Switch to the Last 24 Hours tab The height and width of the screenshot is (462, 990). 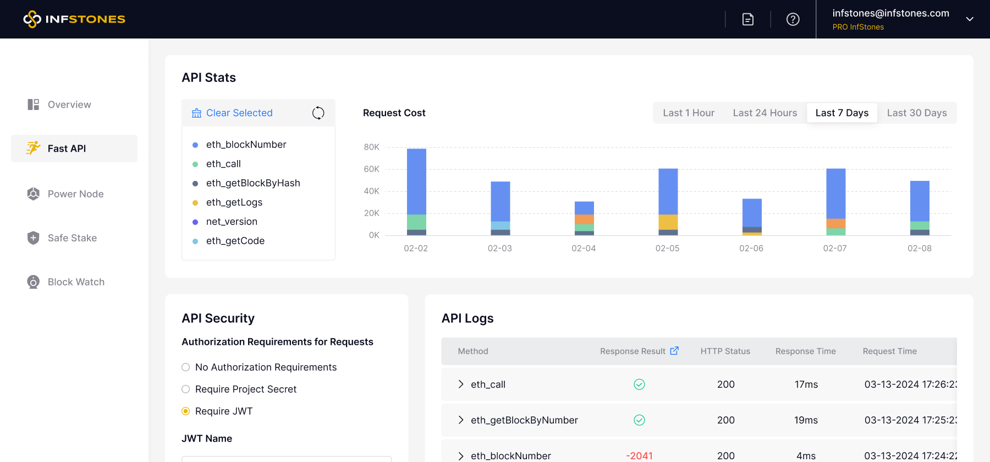(x=765, y=113)
